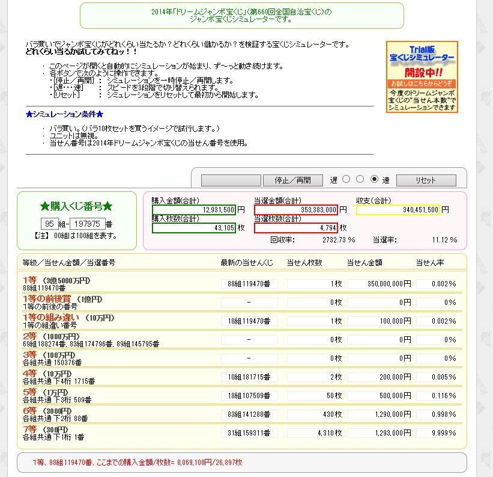Click the ★購入くじ番号★ heading
This screenshot has height=477, width=493.
click(76, 206)
